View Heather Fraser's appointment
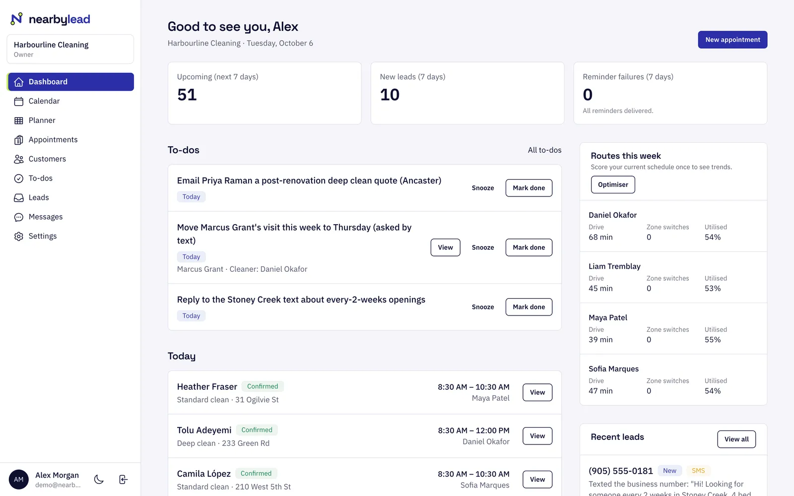The height and width of the screenshot is (496, 794). (537, 392)
